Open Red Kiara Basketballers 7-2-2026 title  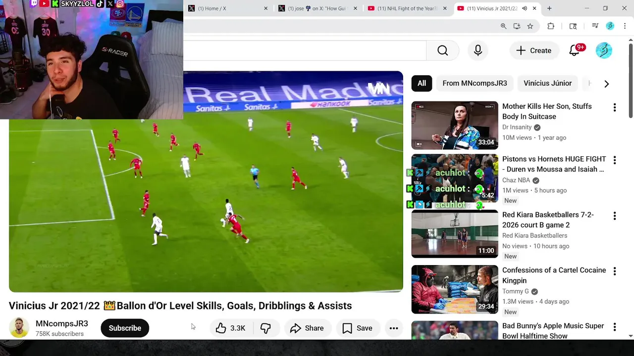pyautogui.click(x=548, y=220)
